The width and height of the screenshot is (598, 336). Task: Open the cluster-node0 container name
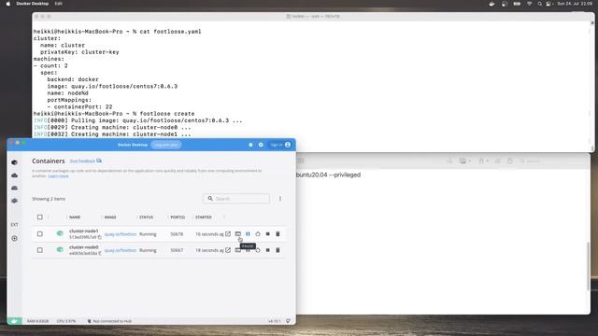tap(83, 247)
